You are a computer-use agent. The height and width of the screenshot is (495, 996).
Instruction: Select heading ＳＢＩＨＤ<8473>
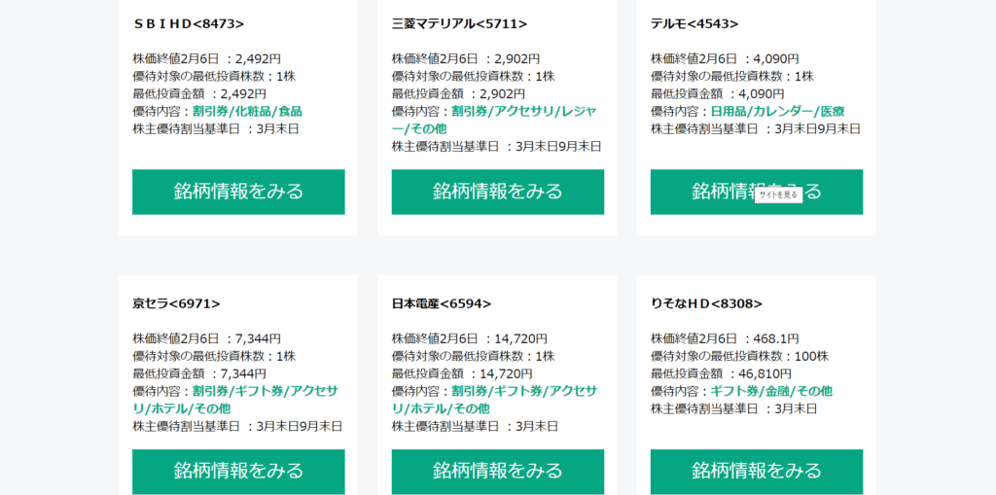tap(189, 24)
